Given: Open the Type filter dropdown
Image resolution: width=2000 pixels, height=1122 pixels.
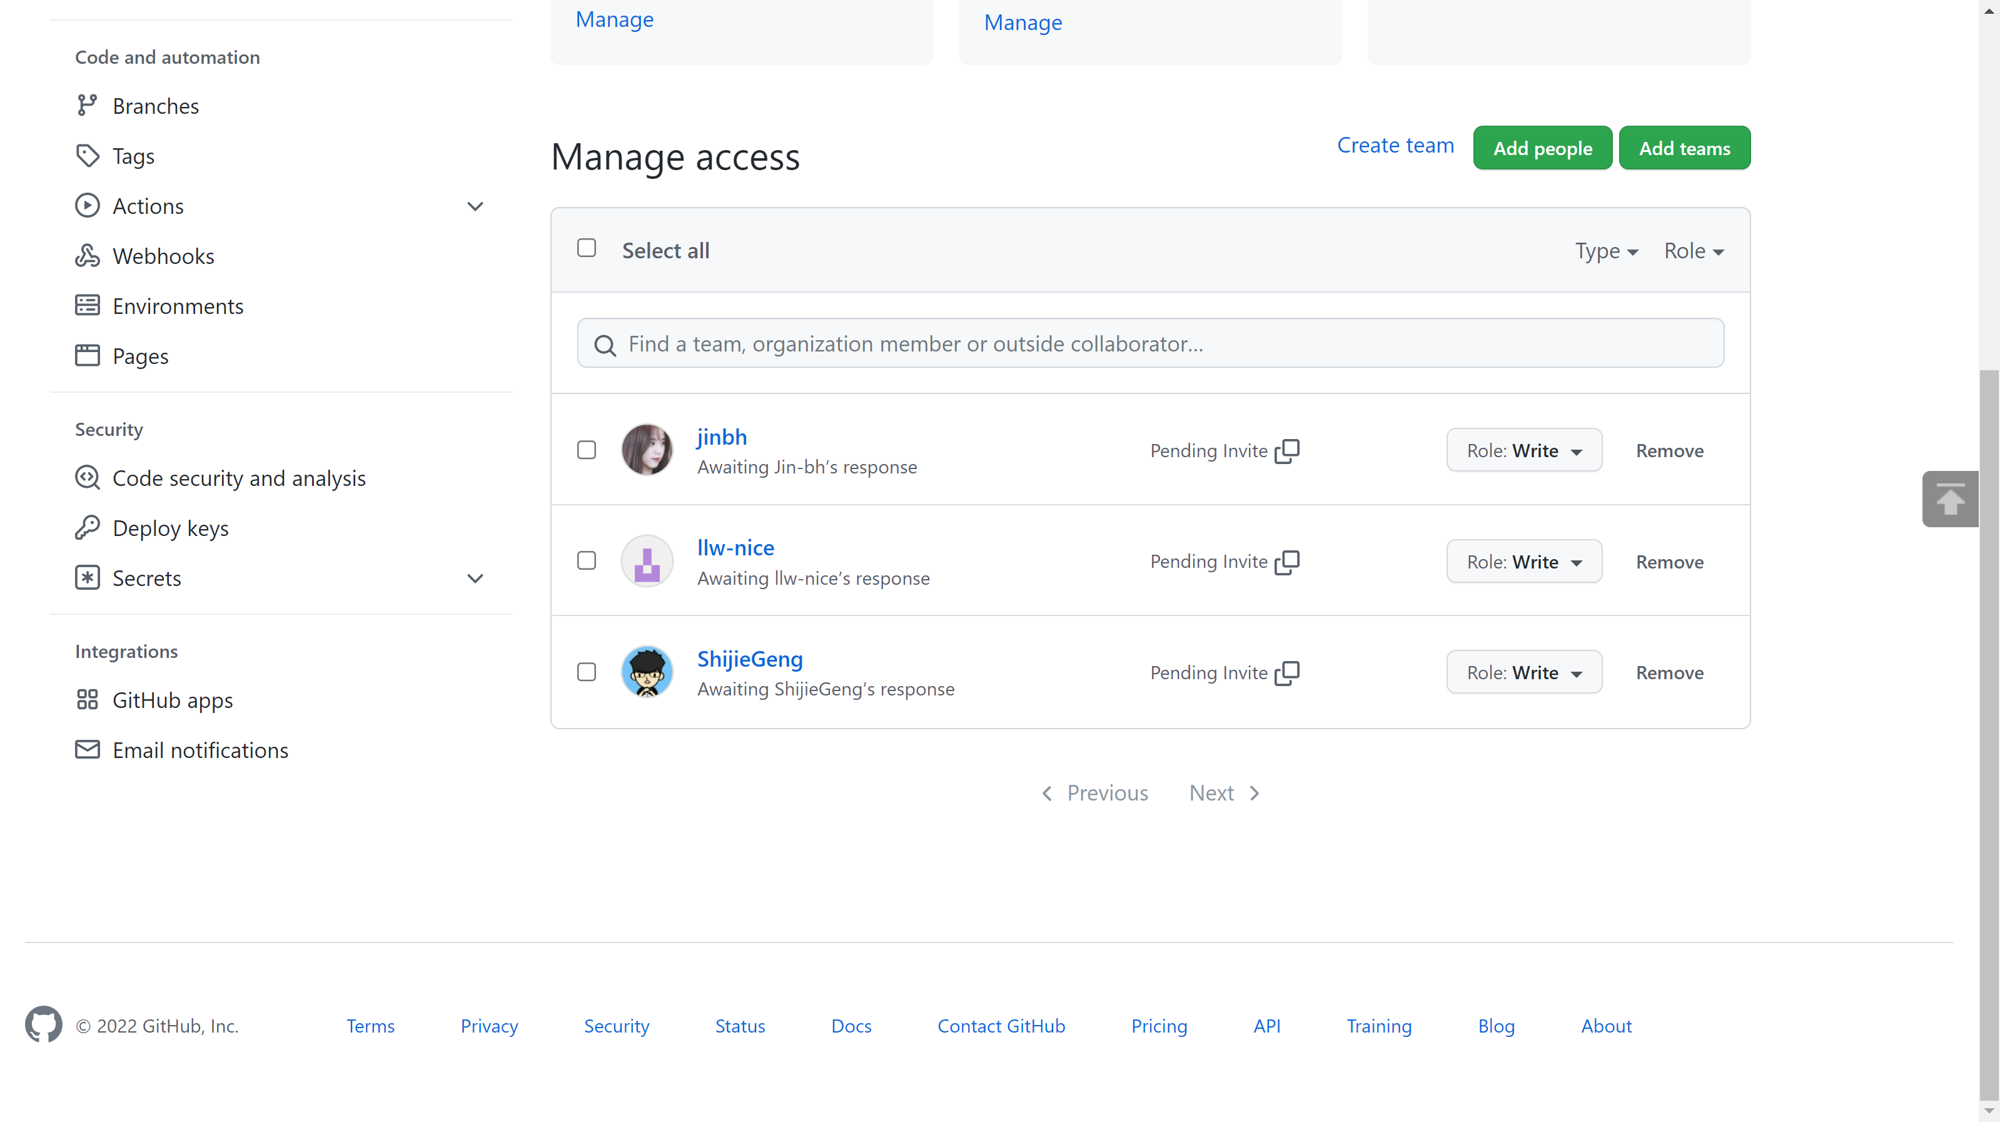Looking at the screenshot, I should tap(1607, 251).
